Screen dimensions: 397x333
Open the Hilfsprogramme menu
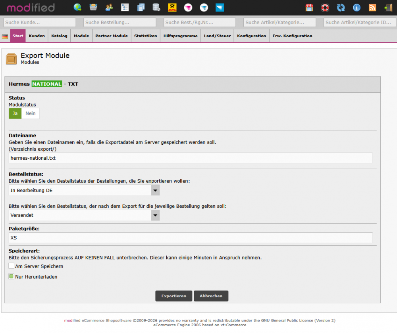click(x=180, y=36)
